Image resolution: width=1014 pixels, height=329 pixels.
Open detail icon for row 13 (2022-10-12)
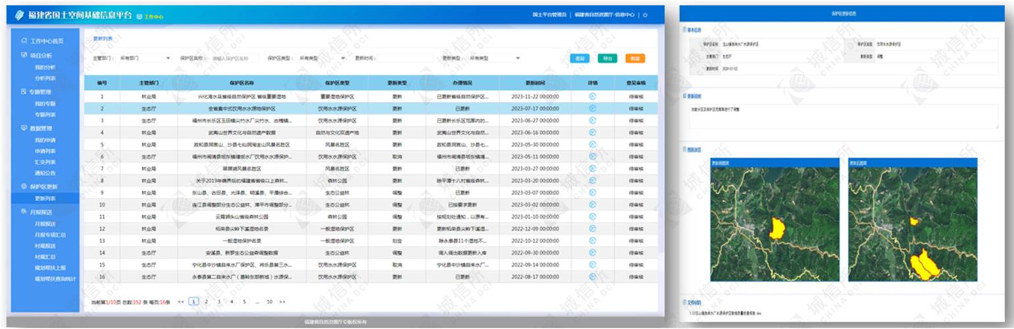(592, 240)
